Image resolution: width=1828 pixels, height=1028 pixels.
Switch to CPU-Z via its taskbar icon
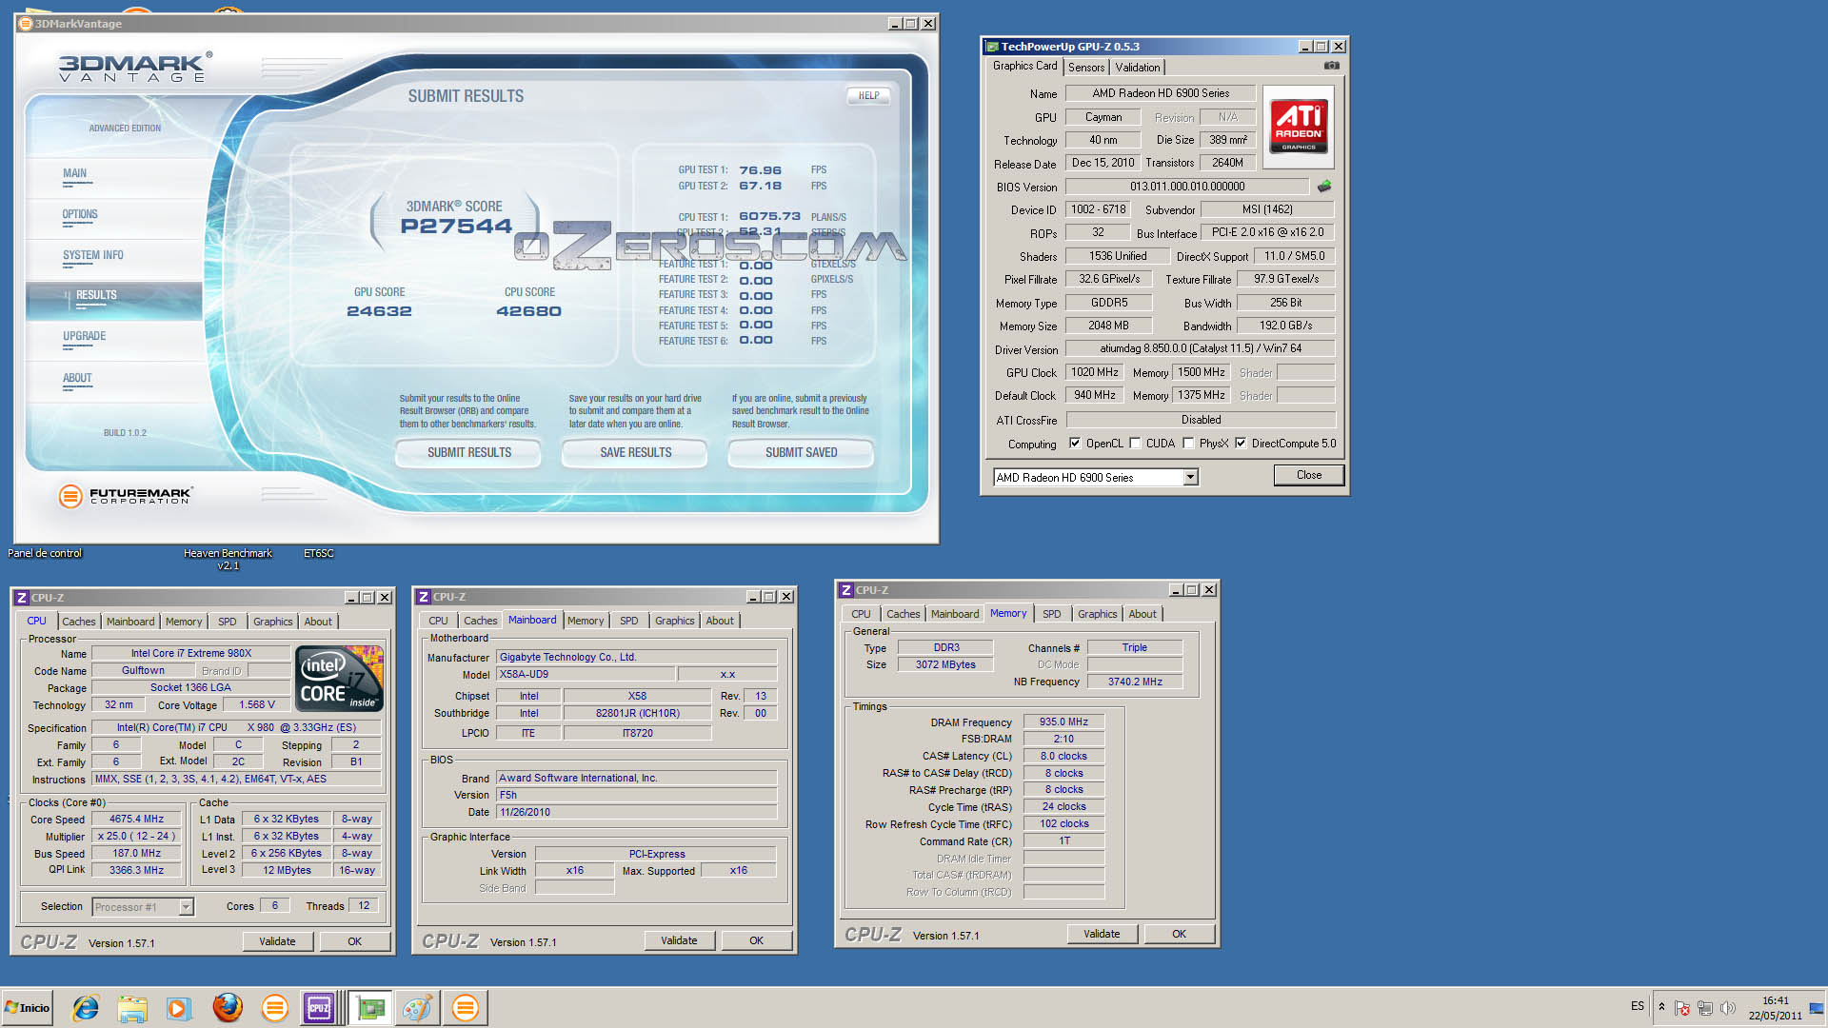[x=319, y=1008]
